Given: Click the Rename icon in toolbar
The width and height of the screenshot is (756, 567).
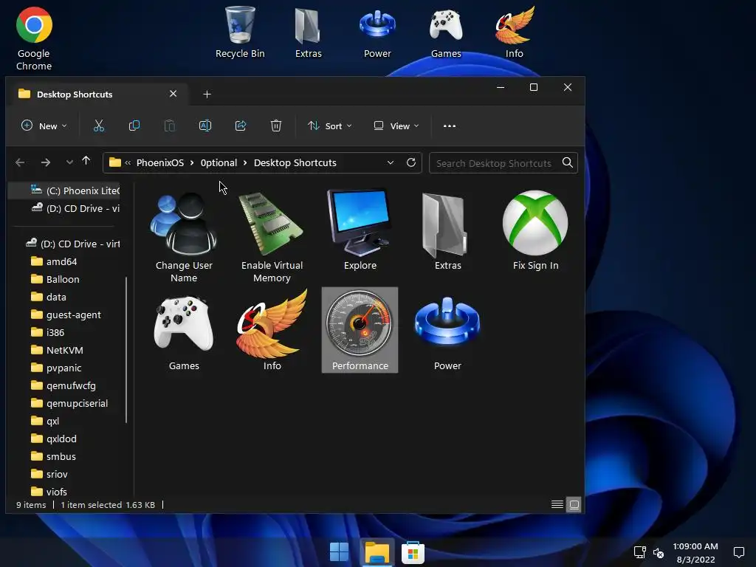Looking at the screenshot, I should [x=205, y=126].
